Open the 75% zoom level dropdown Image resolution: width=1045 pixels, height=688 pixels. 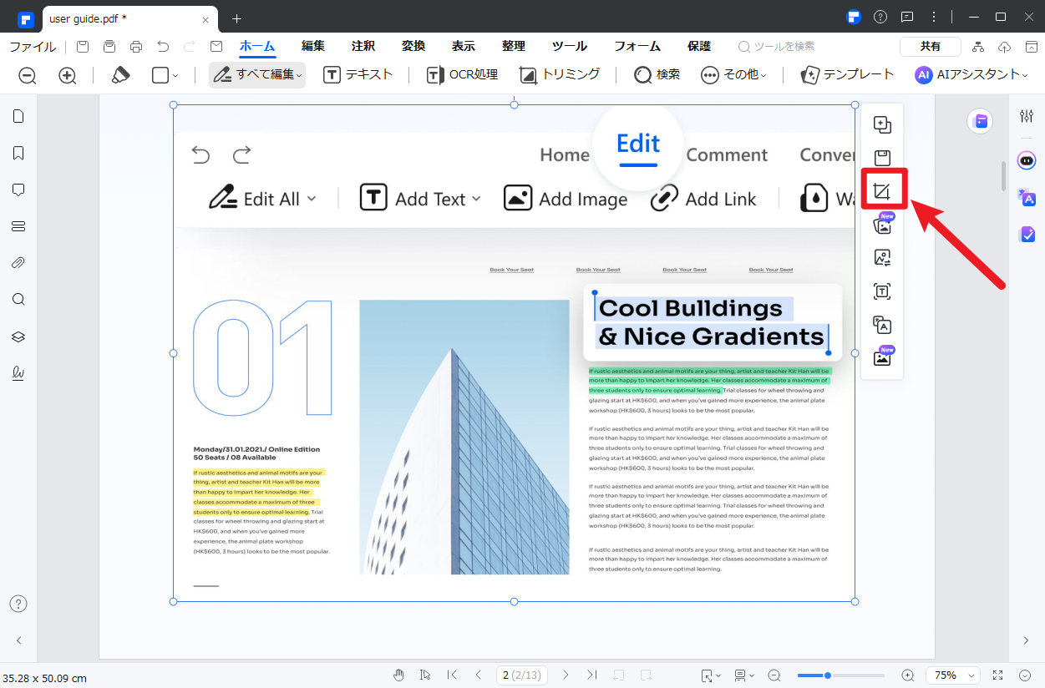pos(955,675)
